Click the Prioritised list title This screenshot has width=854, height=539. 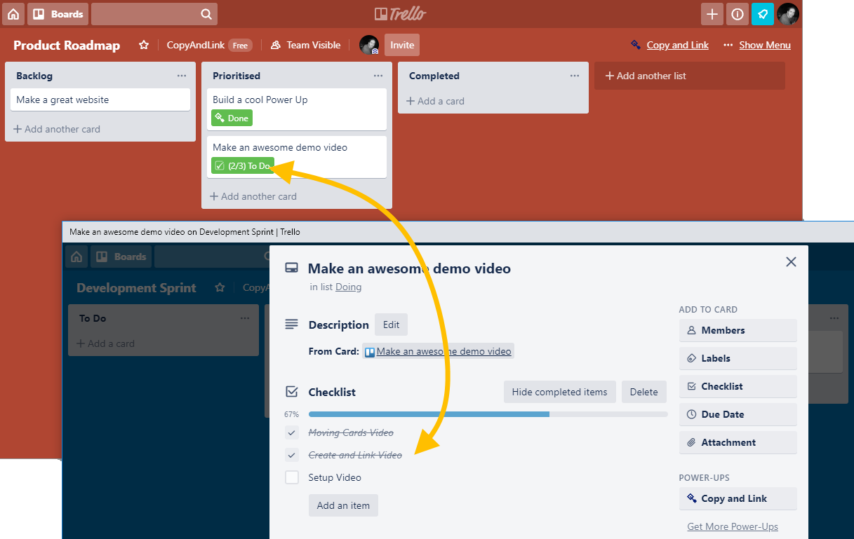pos(236,76)
